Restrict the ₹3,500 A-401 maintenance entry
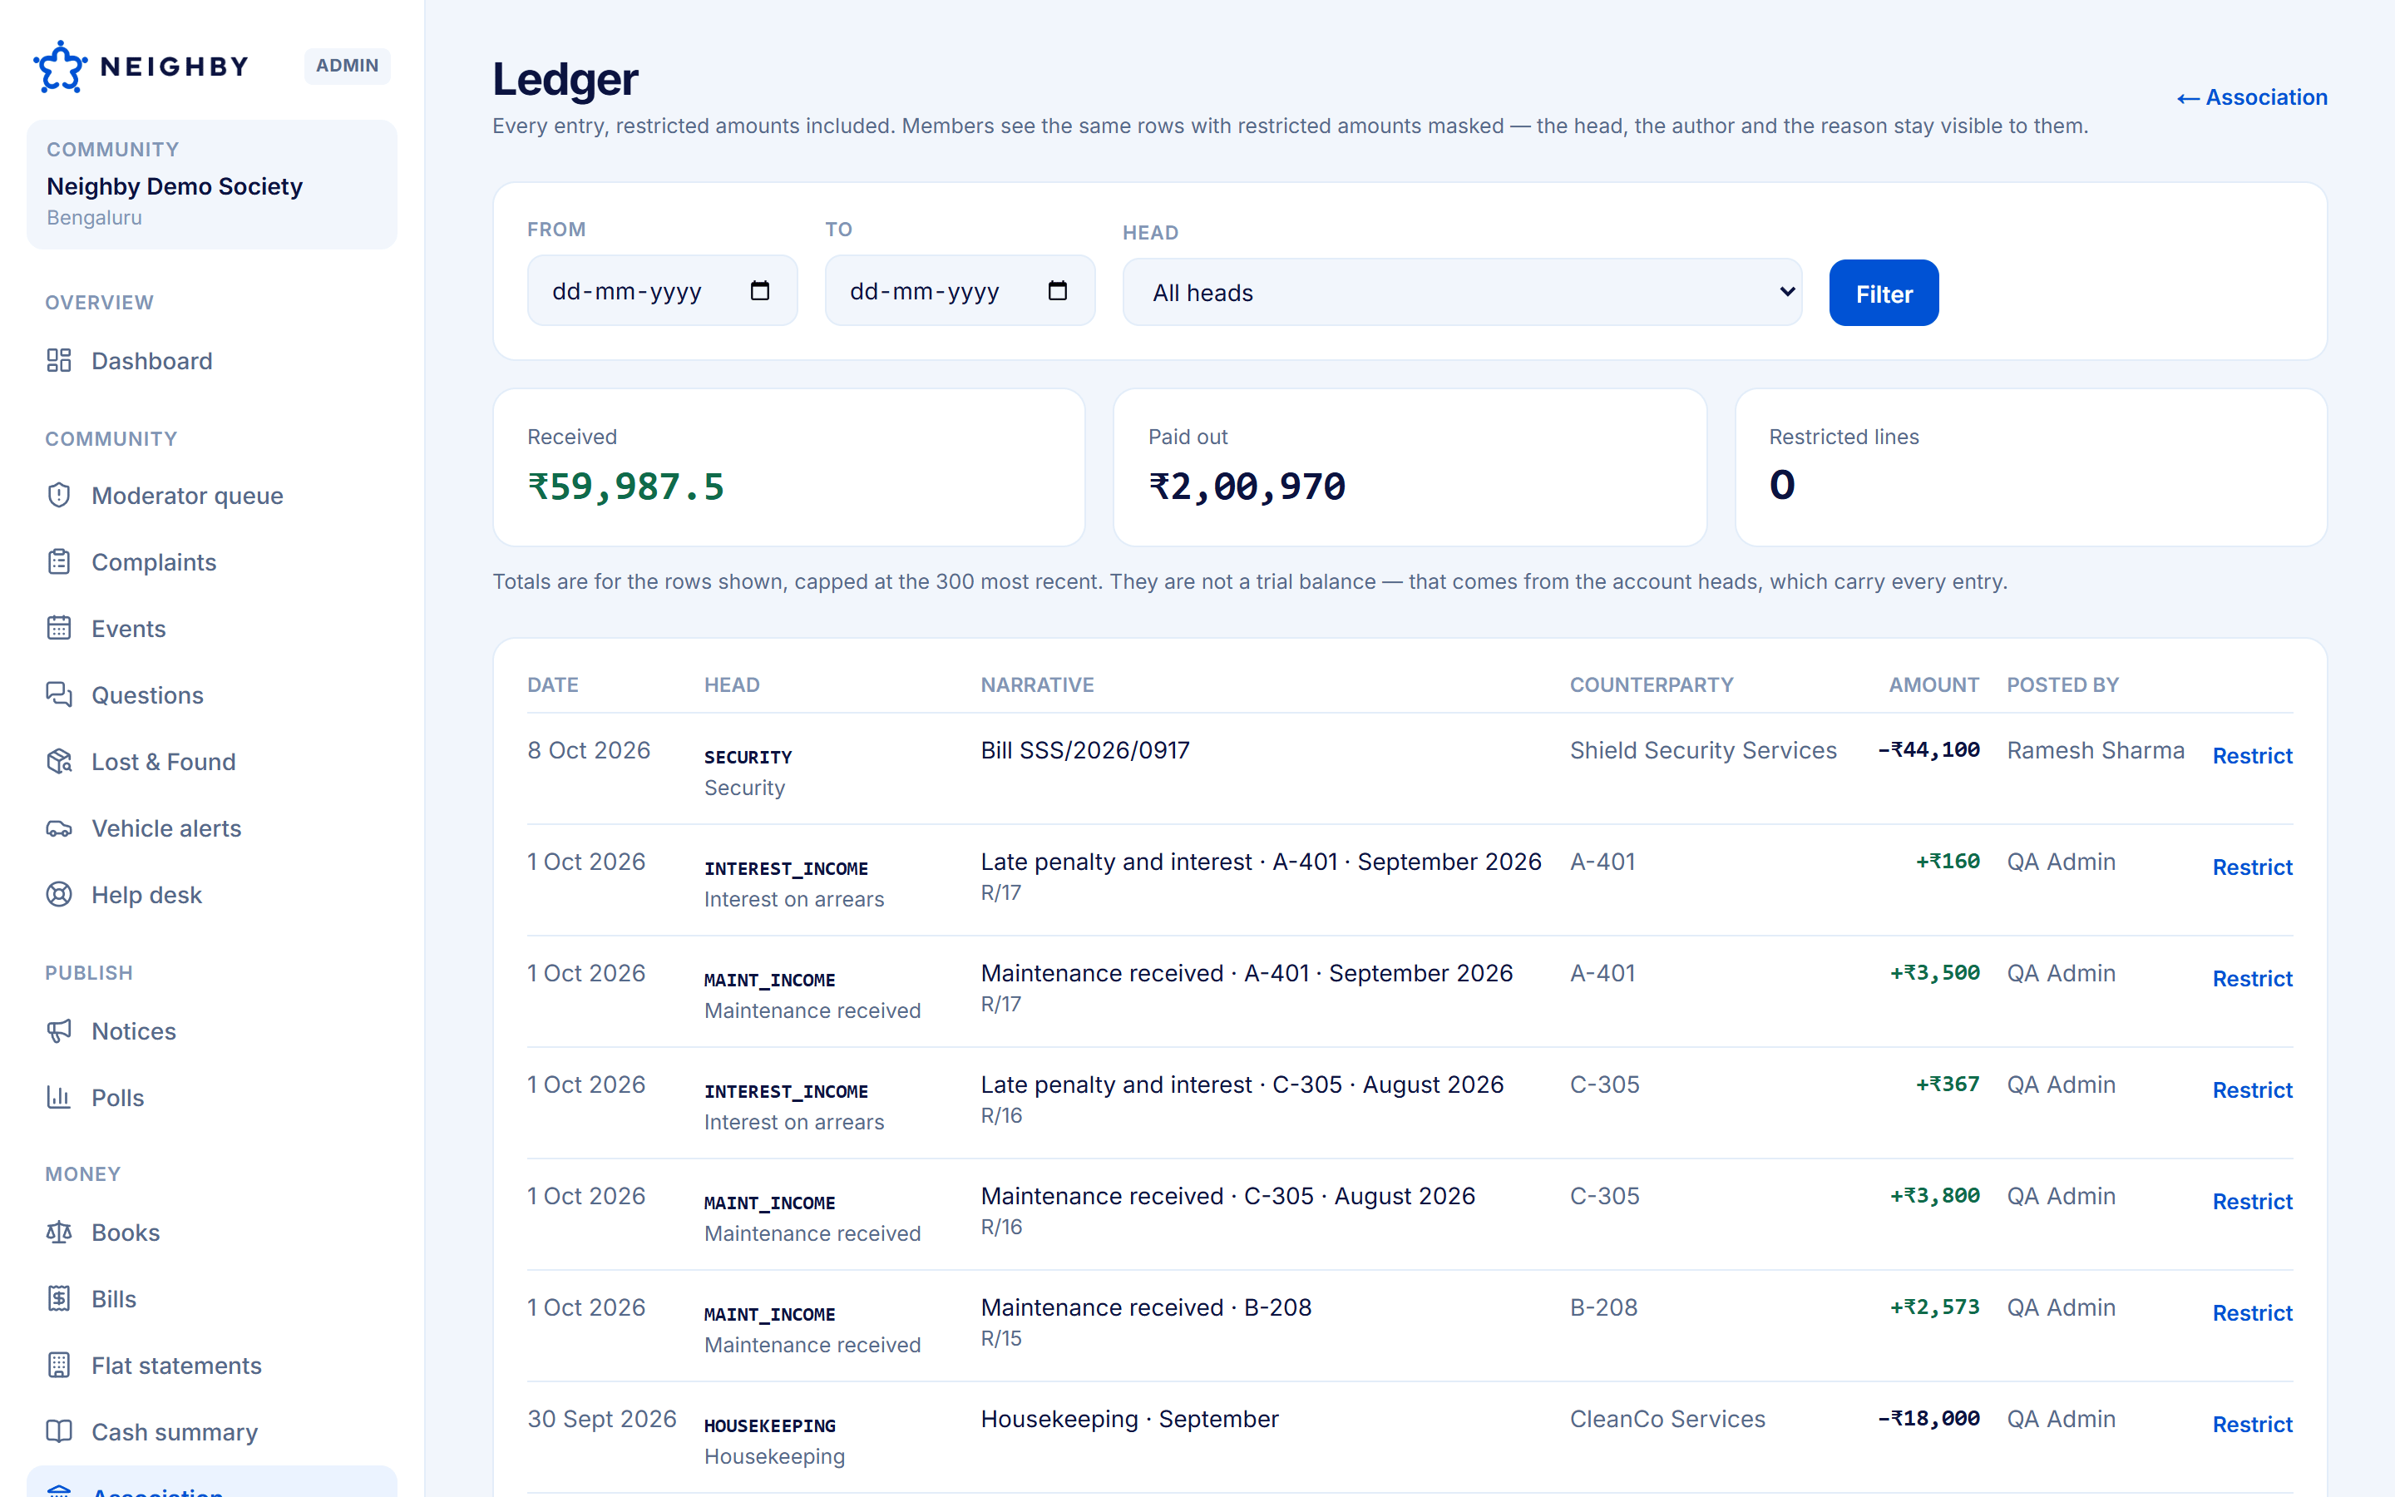The image size is (2395, 1497). tap(2251, 978)
